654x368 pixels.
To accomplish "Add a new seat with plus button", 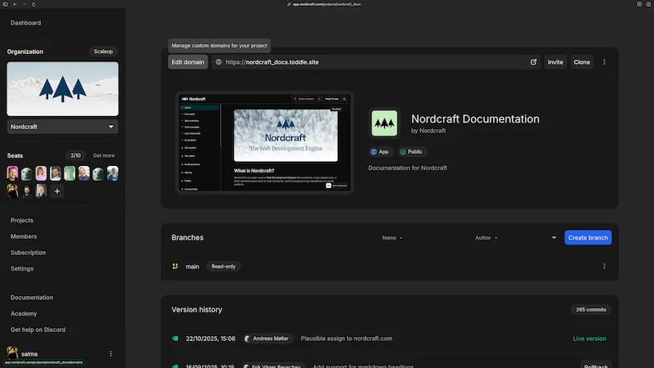I will 57,191.
